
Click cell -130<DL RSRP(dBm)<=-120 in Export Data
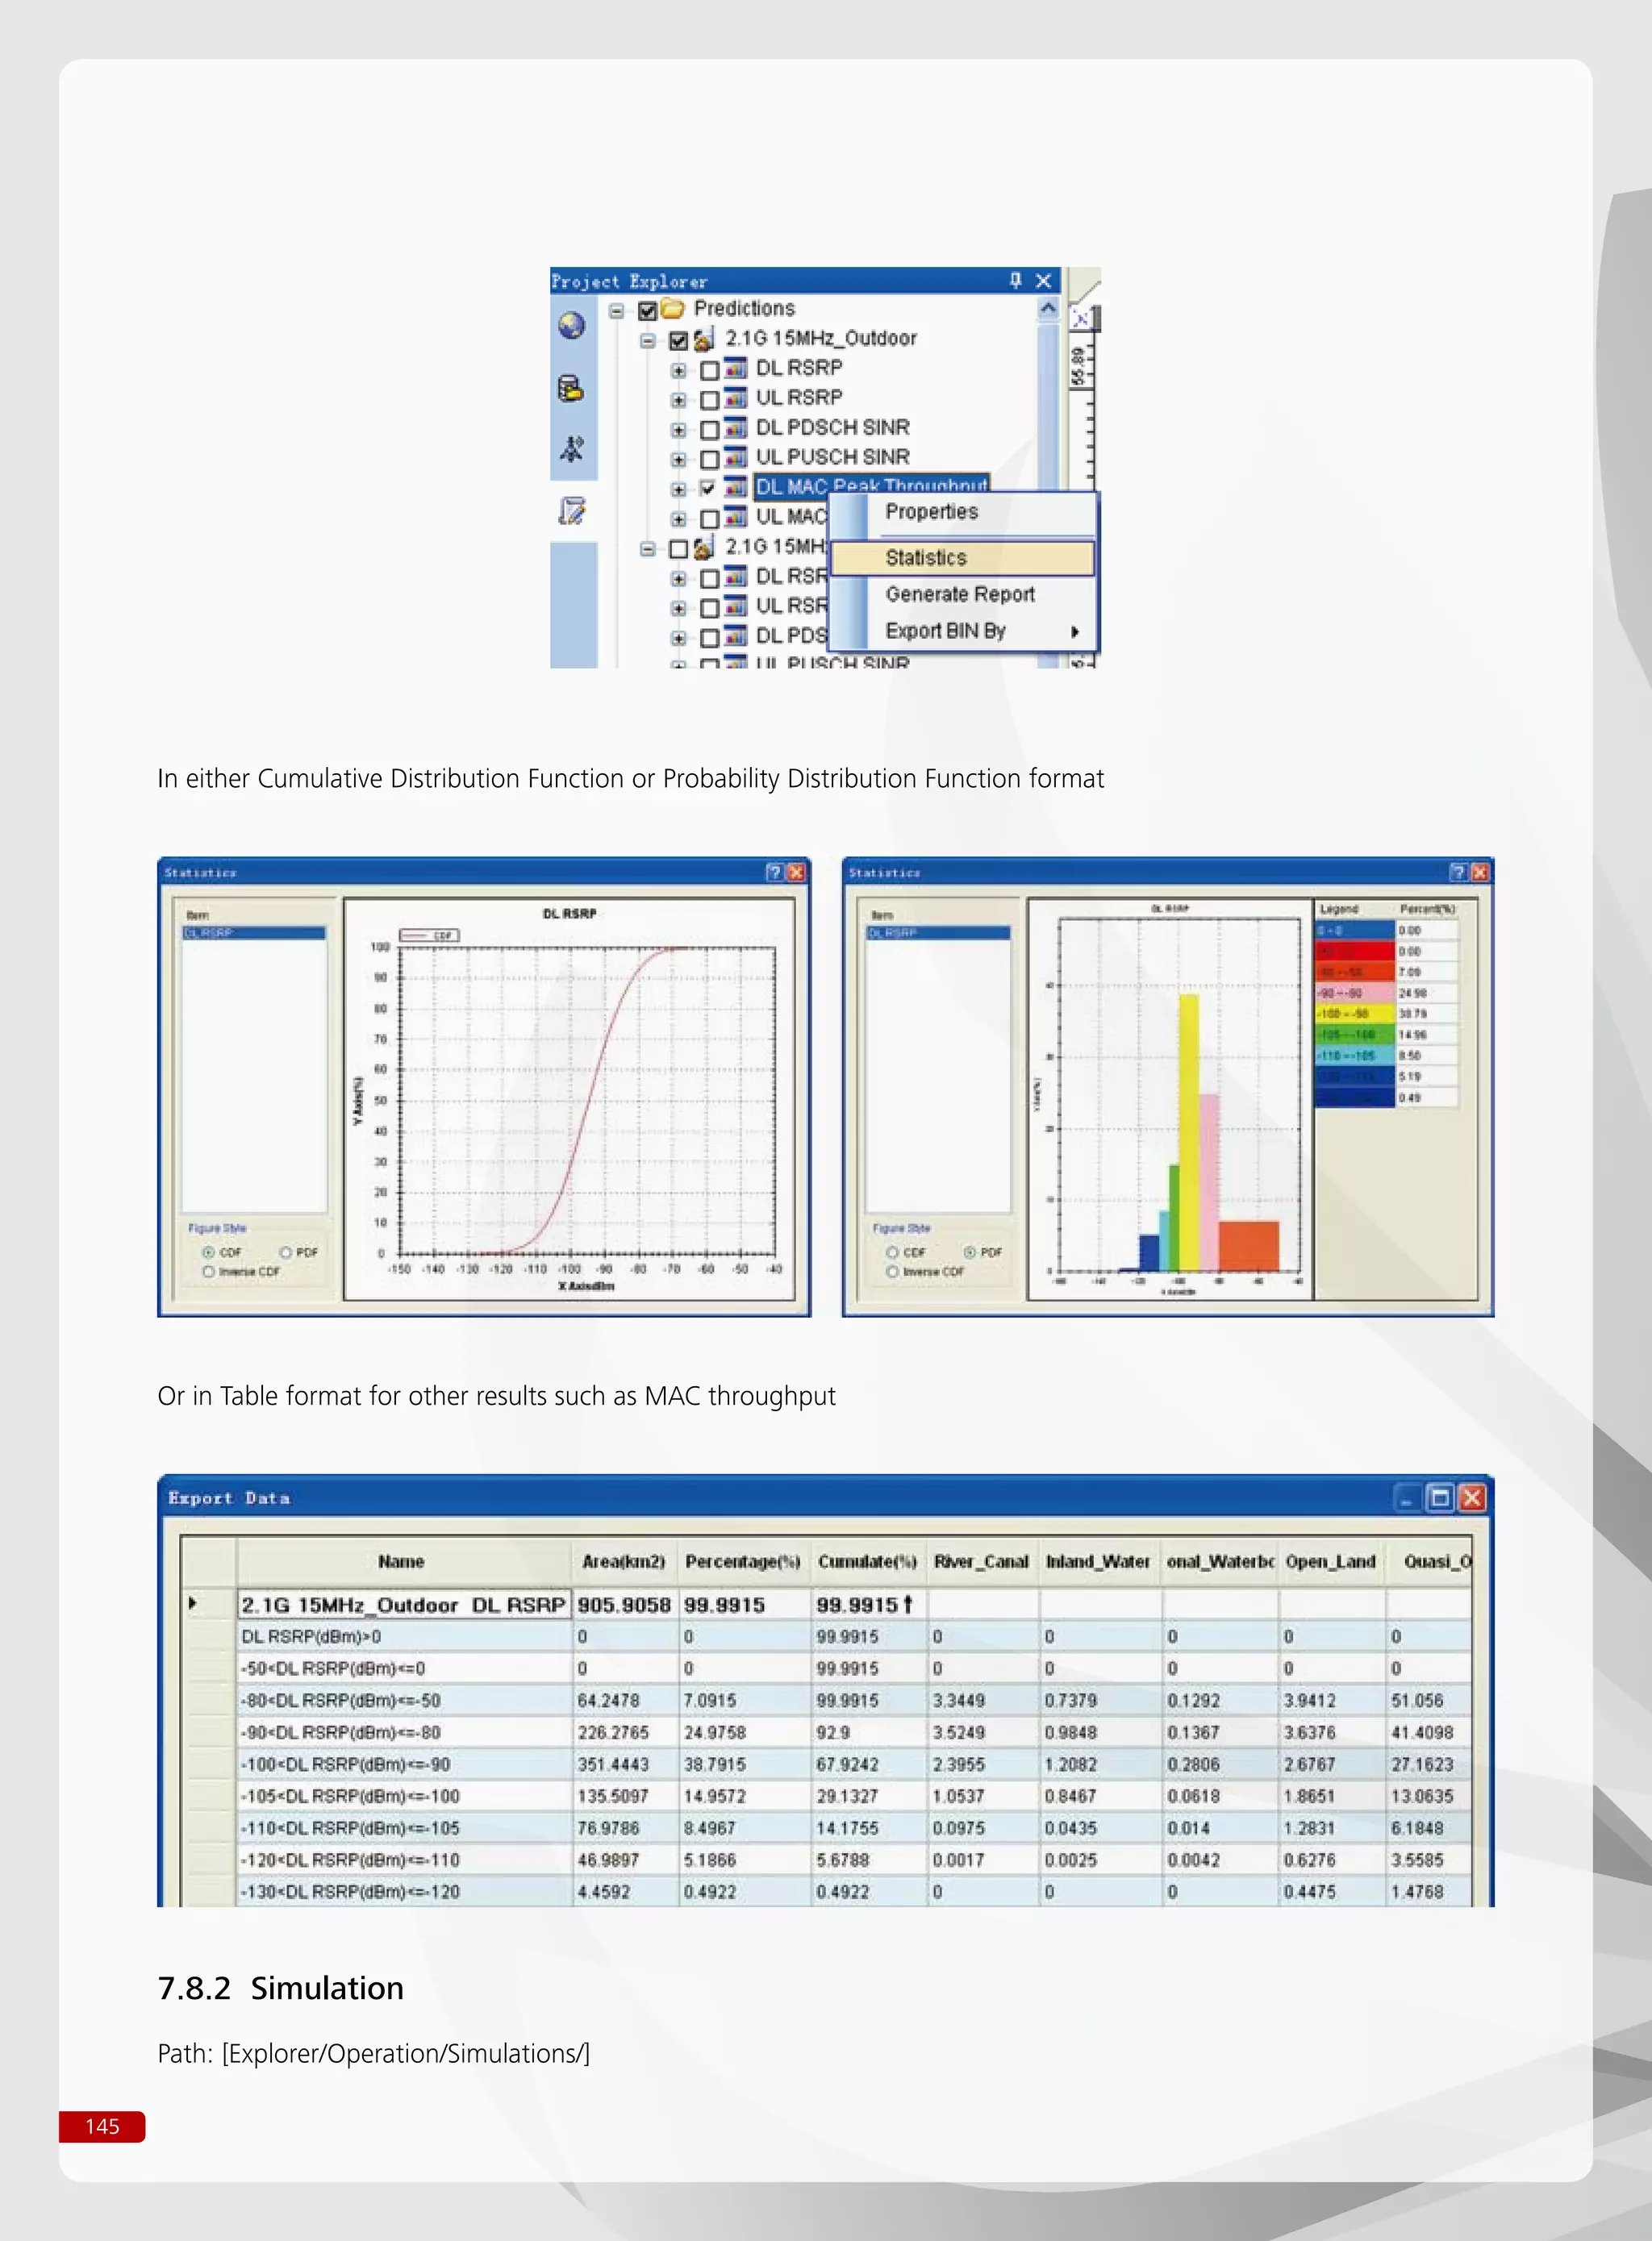click(403, 1891)
